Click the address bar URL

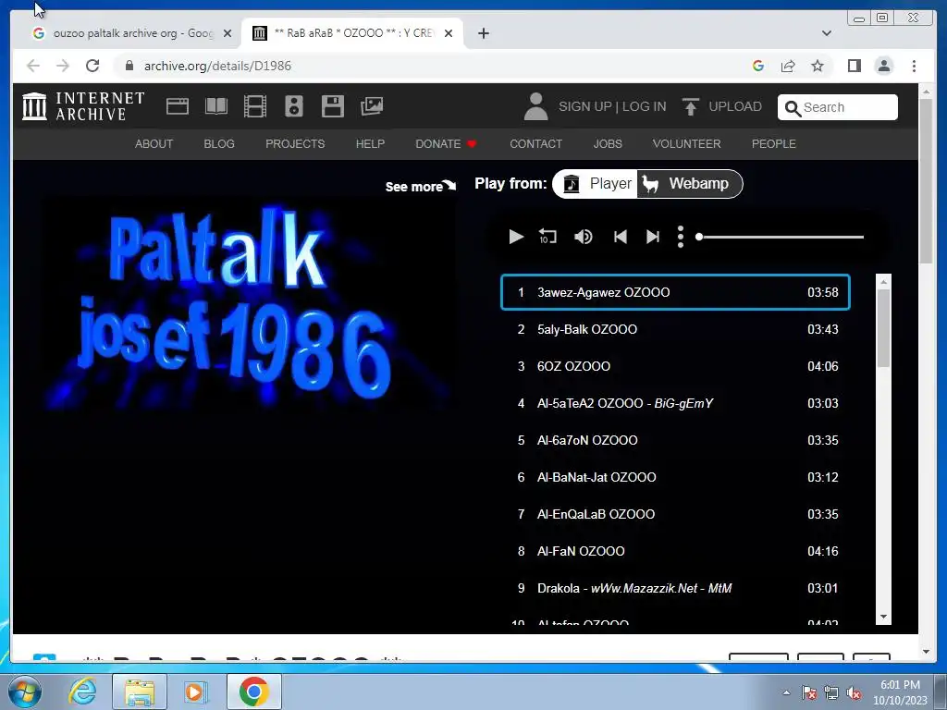(x=217, y=66)
